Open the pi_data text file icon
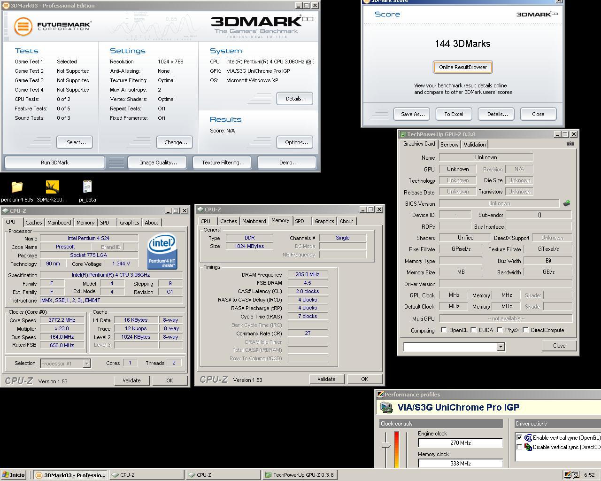The width and height of the screenshot is (601, 481). 87,187
